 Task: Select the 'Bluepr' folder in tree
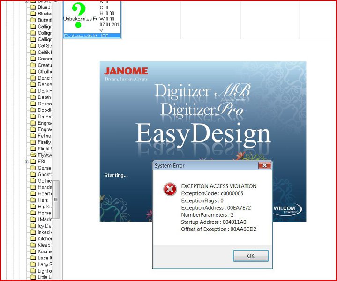(x=45, y=7)
